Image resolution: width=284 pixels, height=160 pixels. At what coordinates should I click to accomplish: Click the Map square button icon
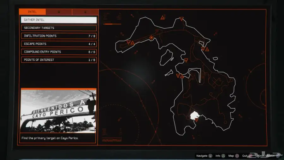[237, 156]
